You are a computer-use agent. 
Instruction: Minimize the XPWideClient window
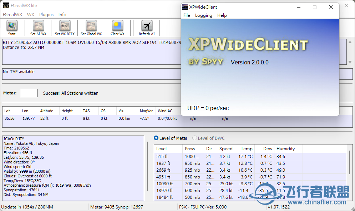click(x=299, y=7)
